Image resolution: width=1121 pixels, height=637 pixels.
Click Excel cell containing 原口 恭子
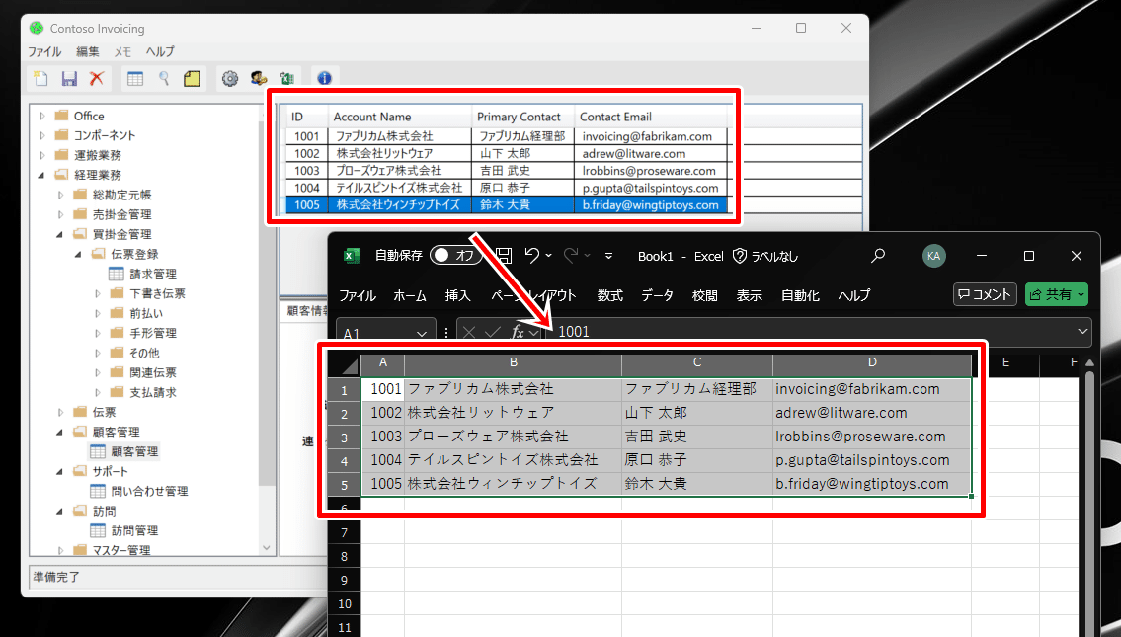[x=696, y=460]
